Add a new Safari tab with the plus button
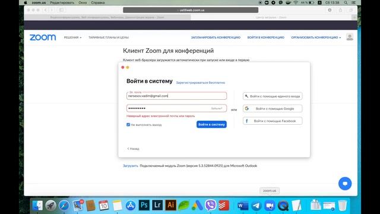This screenshot has width=380, height=214. coord(354,17)
